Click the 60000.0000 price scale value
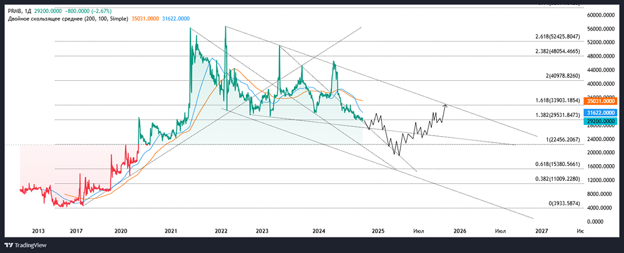624x253 pixels. point(601,15)
